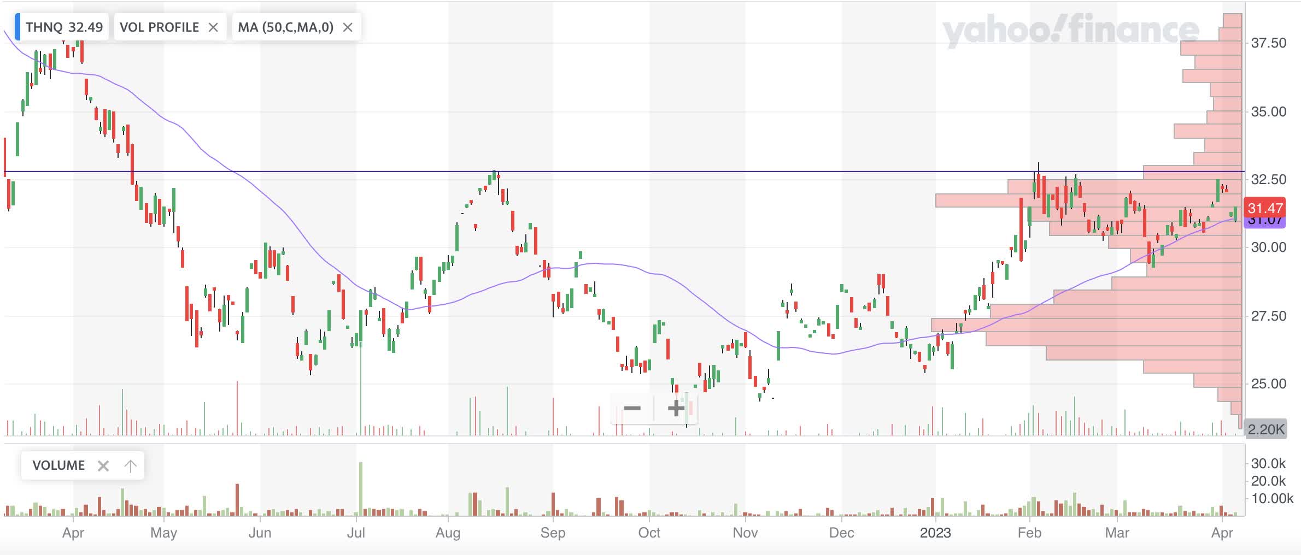Select the THNQ 32.49 ticker label
1301x555 pixels.
(x=64, y=27)
